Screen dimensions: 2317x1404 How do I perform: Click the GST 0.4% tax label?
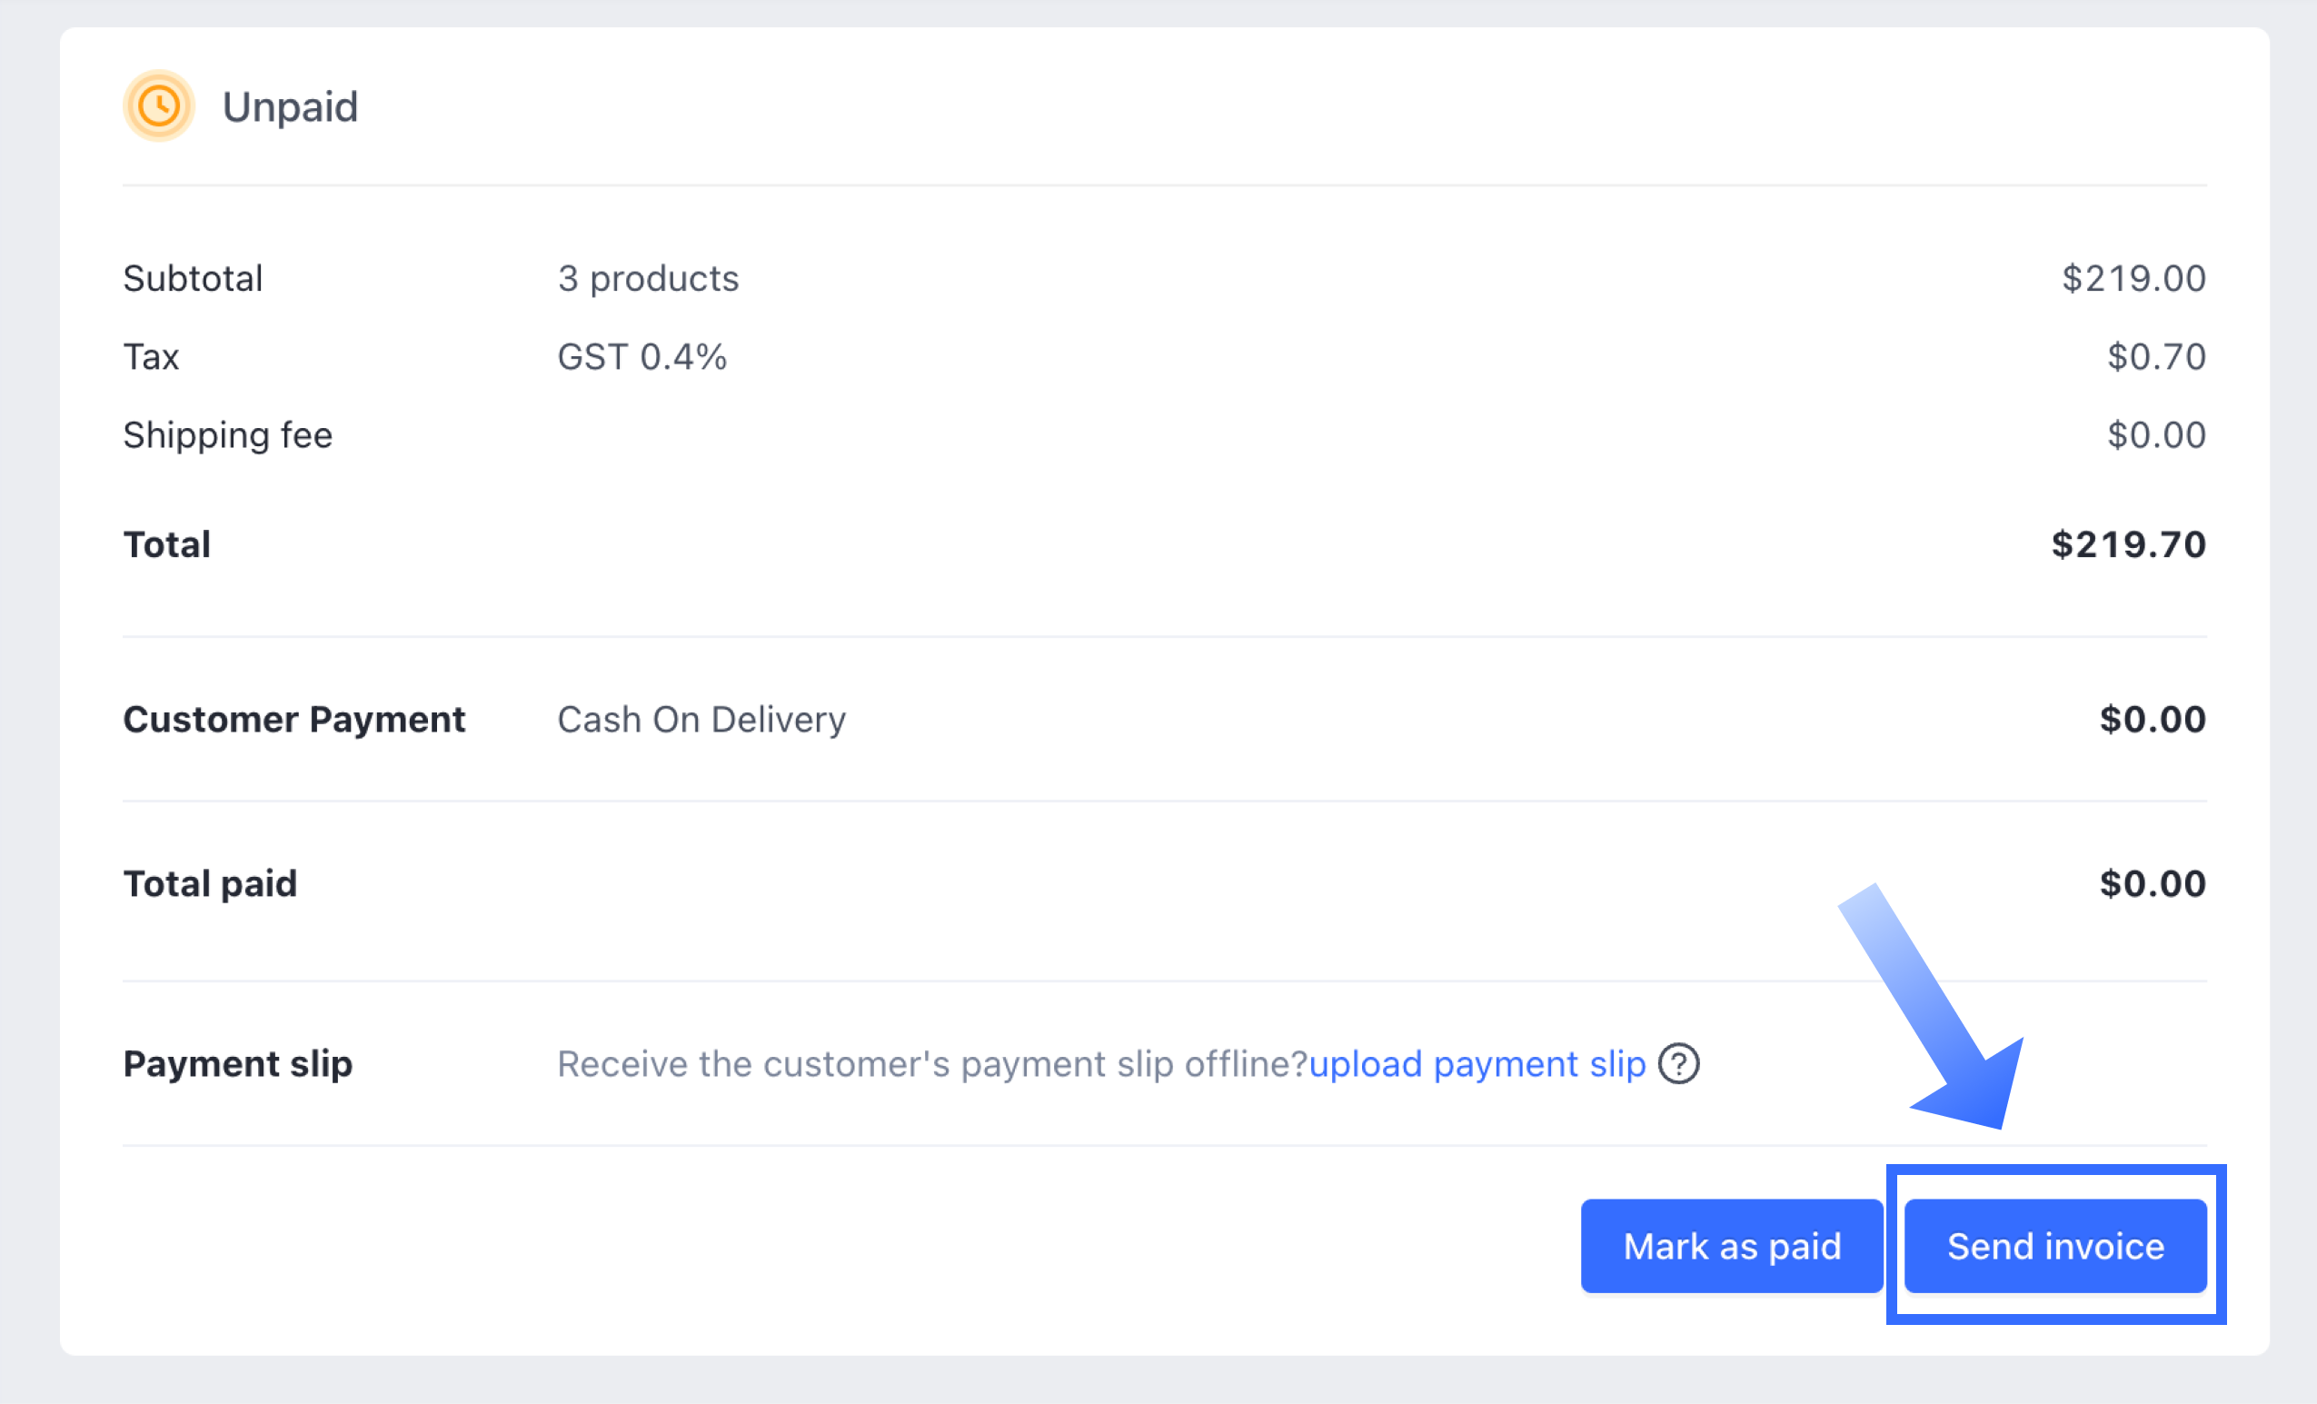coord(642,357)
